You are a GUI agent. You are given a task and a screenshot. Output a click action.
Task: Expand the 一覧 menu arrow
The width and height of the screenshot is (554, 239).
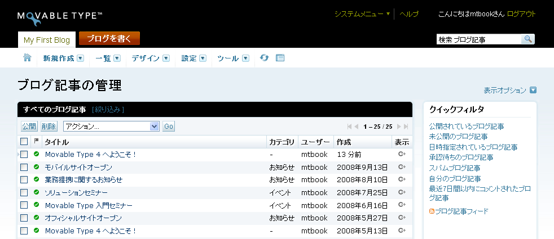pos(117,58)
